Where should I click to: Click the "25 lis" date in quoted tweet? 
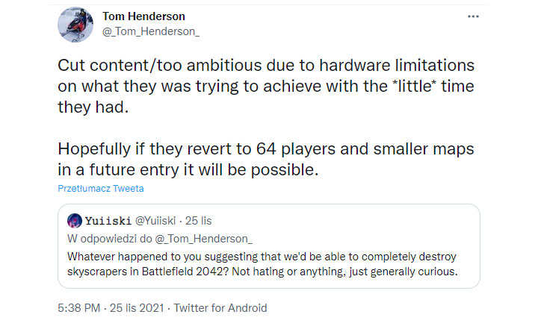point(201,220)
